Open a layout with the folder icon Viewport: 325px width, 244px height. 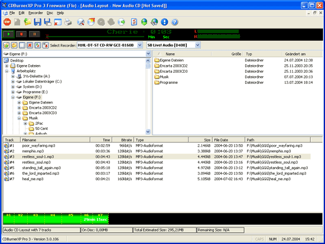27,22
